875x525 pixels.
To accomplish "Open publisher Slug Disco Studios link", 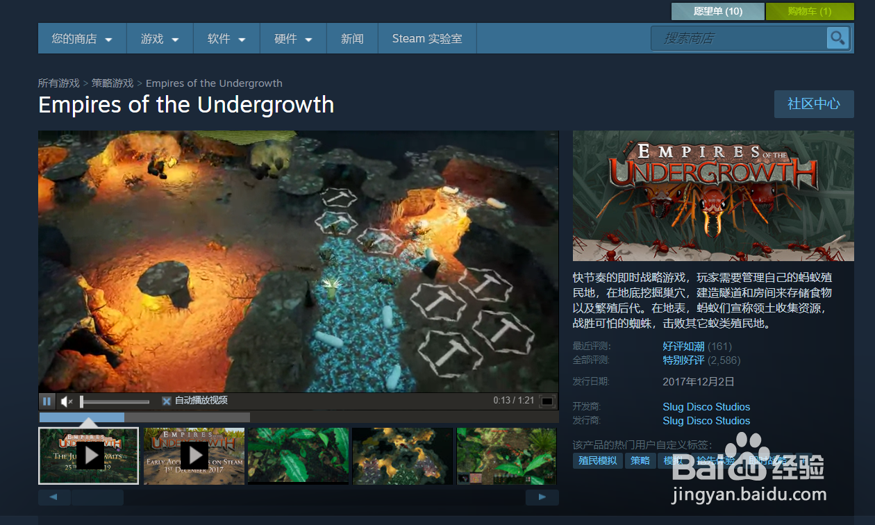I will (x=706, y=421).
